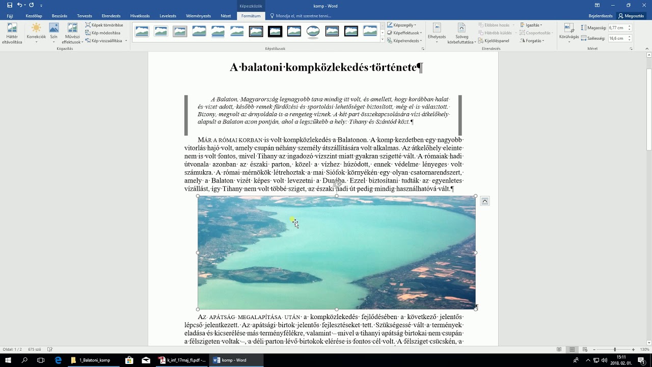The width and height of the screenshot is (652, 367).
Task: Open the Művészi effektusok menu
Action: 72,33
